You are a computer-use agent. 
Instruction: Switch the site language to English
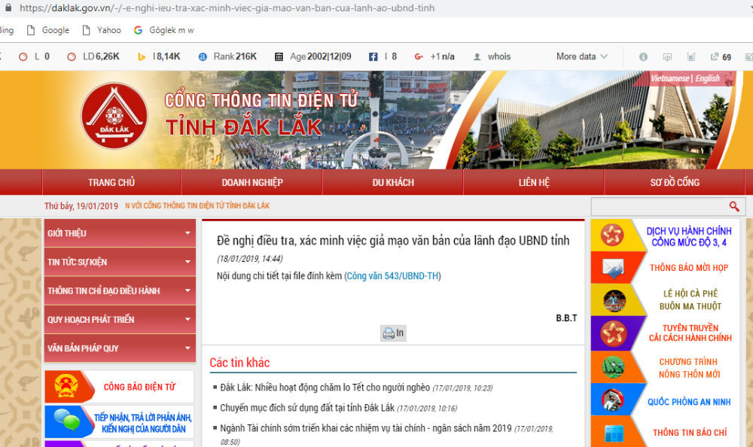tap(707, 78)
